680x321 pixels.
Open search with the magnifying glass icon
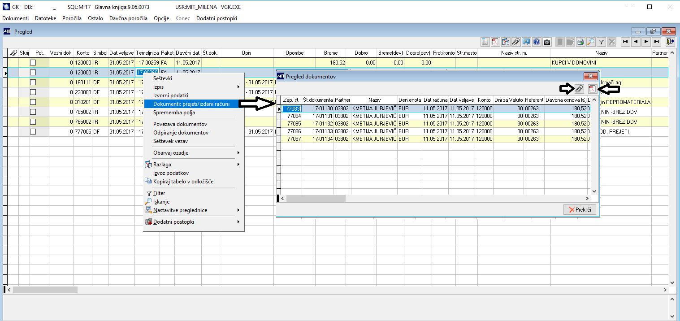coord(591,42)
